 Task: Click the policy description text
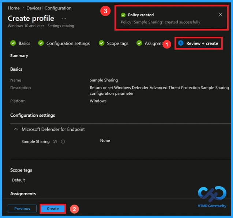point(159,90)
